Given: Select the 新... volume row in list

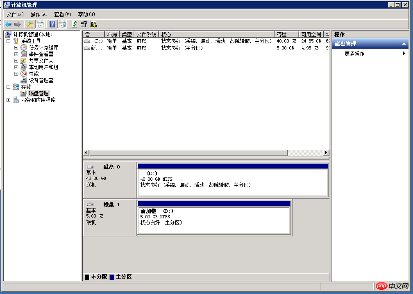Looking at the screenshot, I should pos(206,48).
